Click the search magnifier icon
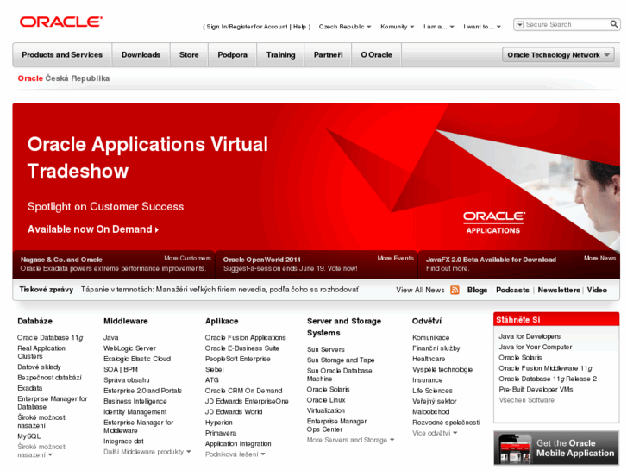 tap(614, 24)
